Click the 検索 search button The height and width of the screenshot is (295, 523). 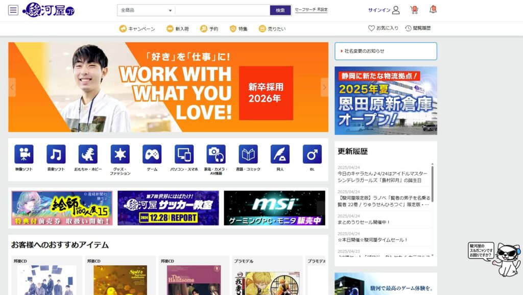pyautogui.click(x=280, y=10)
